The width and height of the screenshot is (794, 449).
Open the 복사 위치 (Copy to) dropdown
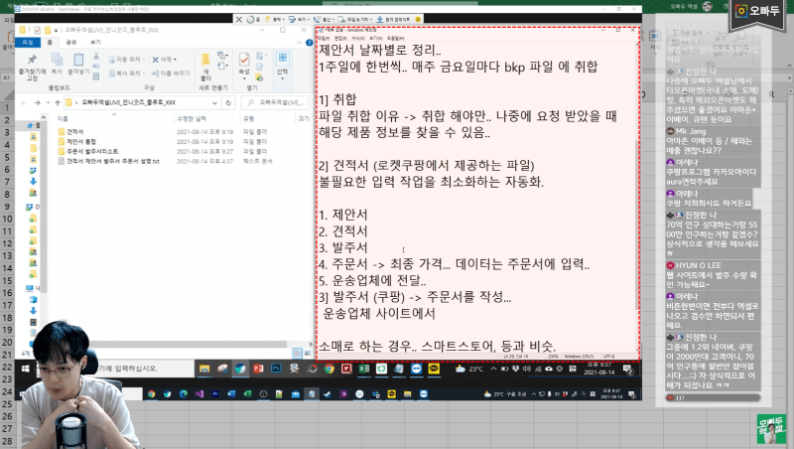tap(127, 74)
